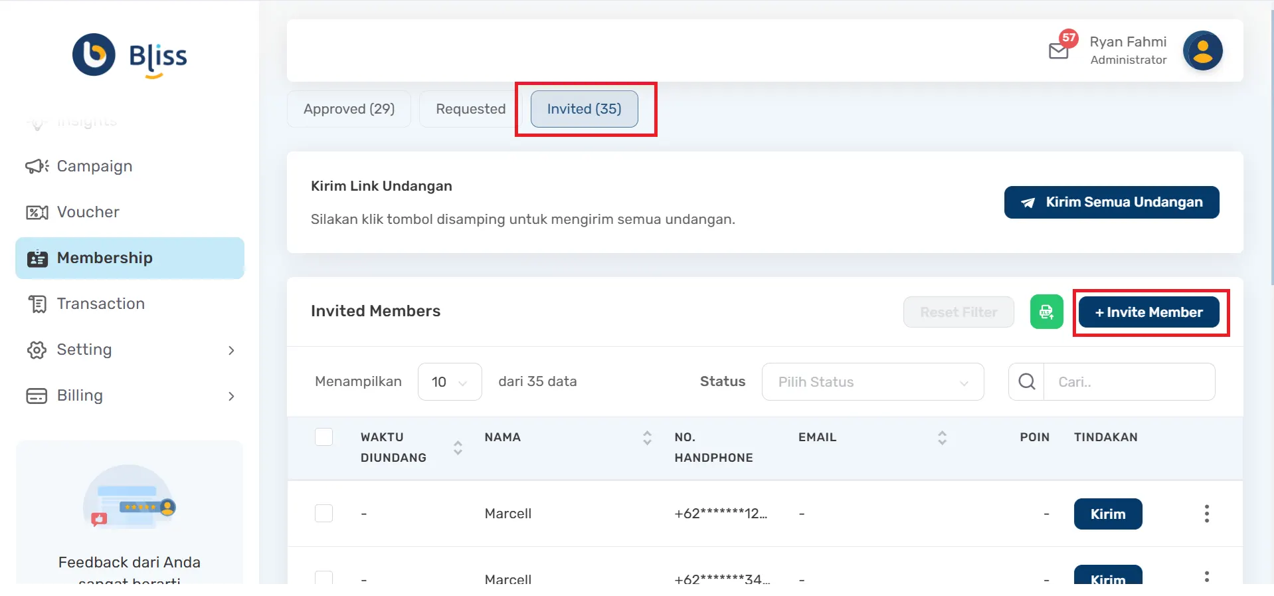Viewport: 1274px width, 596px height.
Task: Toggle the select-all header checkbox
Action: pos(323,437)
